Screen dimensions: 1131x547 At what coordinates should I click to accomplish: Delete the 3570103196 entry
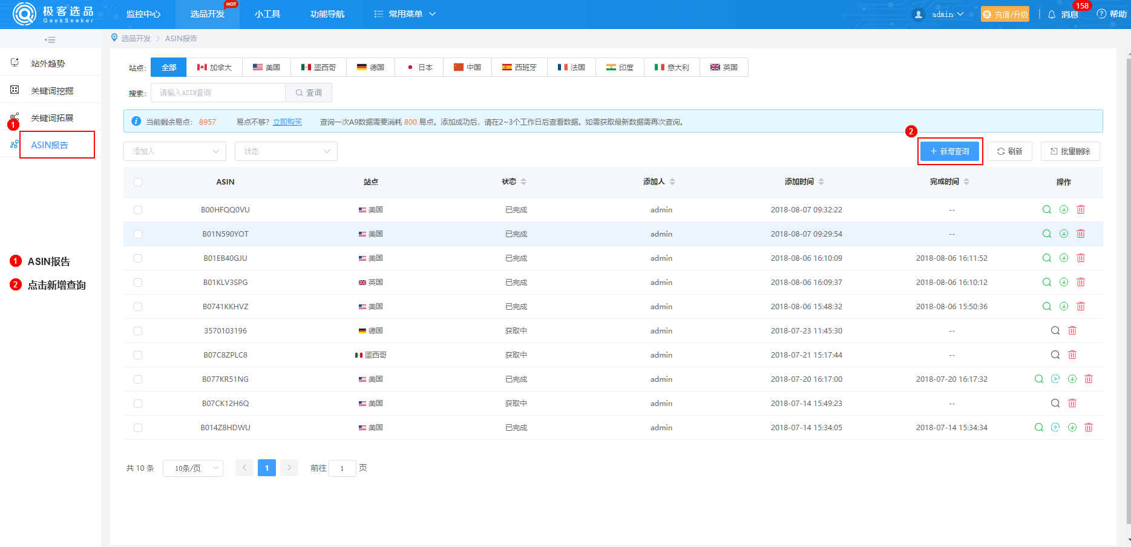(x=1072, y=330)
